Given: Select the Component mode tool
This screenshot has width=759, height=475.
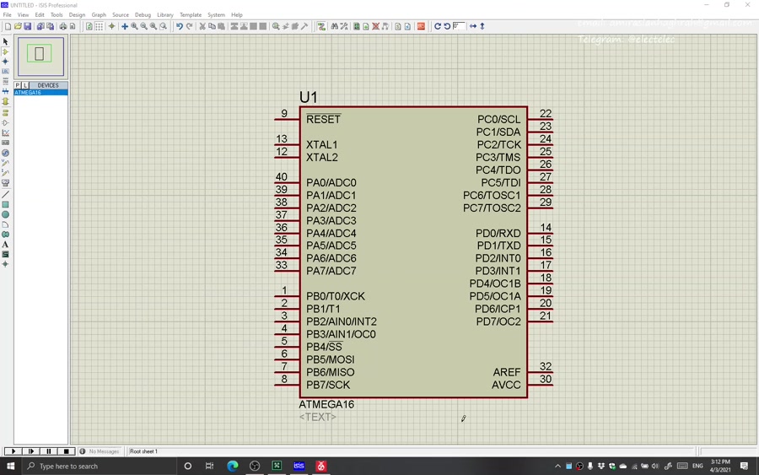Looking at the screenshot, I should tap(5, 51).
